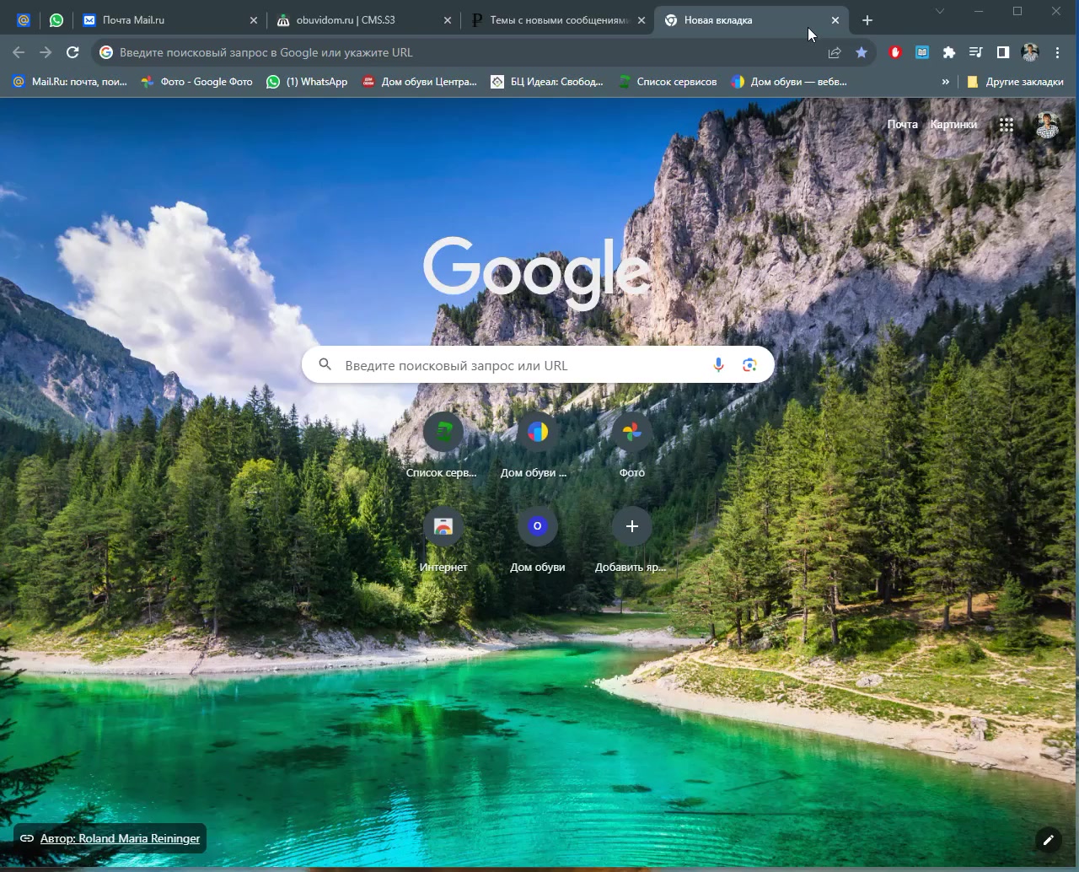Reload the current page

pos(72,52)
